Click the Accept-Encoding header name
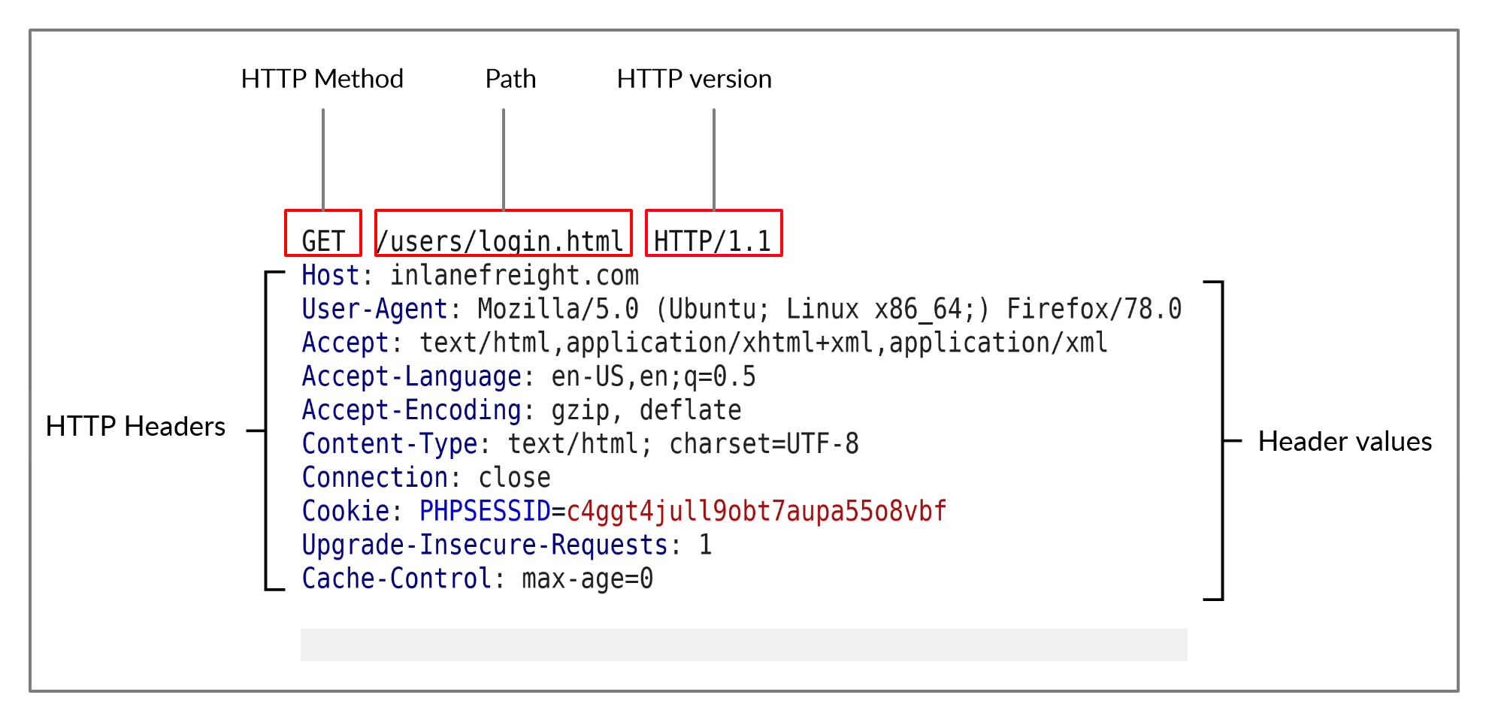Viewport: 1489px width, 722px height. (411, 410)
